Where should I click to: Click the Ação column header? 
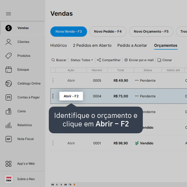click(x=71, y=70)
